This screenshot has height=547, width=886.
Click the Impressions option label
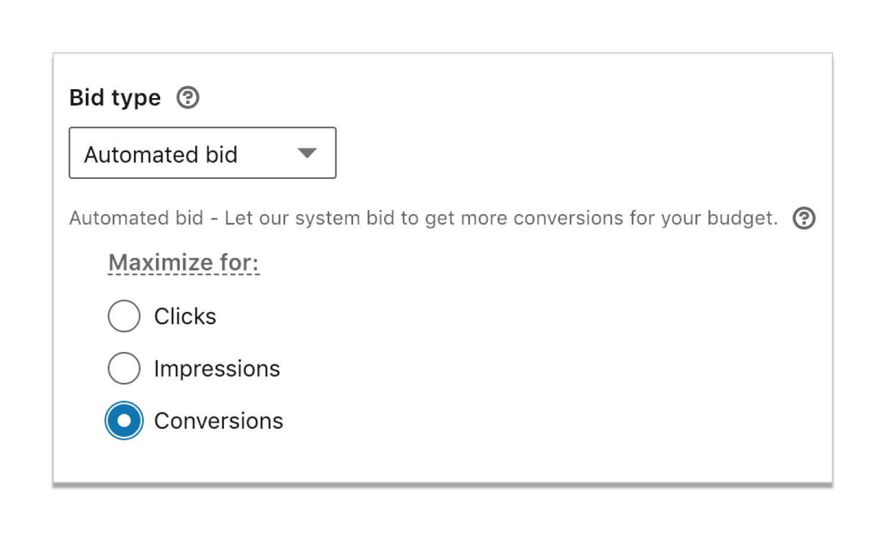point(217,369)
